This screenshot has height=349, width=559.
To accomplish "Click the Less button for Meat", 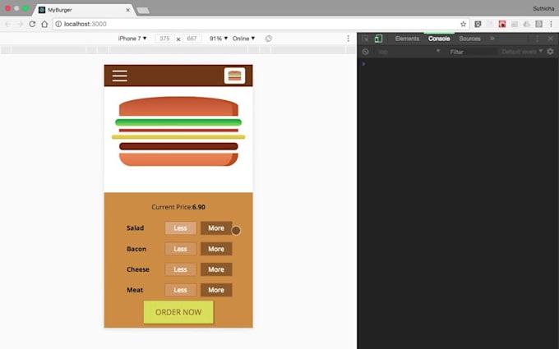I will (180, 290).
